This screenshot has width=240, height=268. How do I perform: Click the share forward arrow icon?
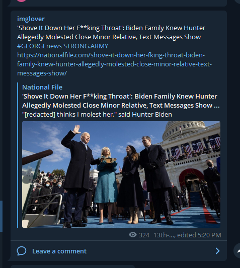click(x=238, y=251)
